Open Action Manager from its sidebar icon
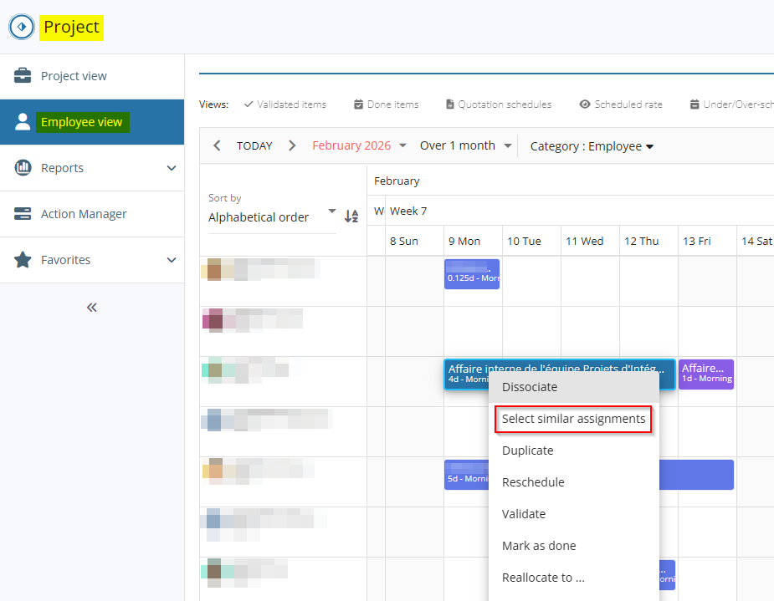Image resolution: width=774 pixels, height=601 pixels. pos(23,214)
